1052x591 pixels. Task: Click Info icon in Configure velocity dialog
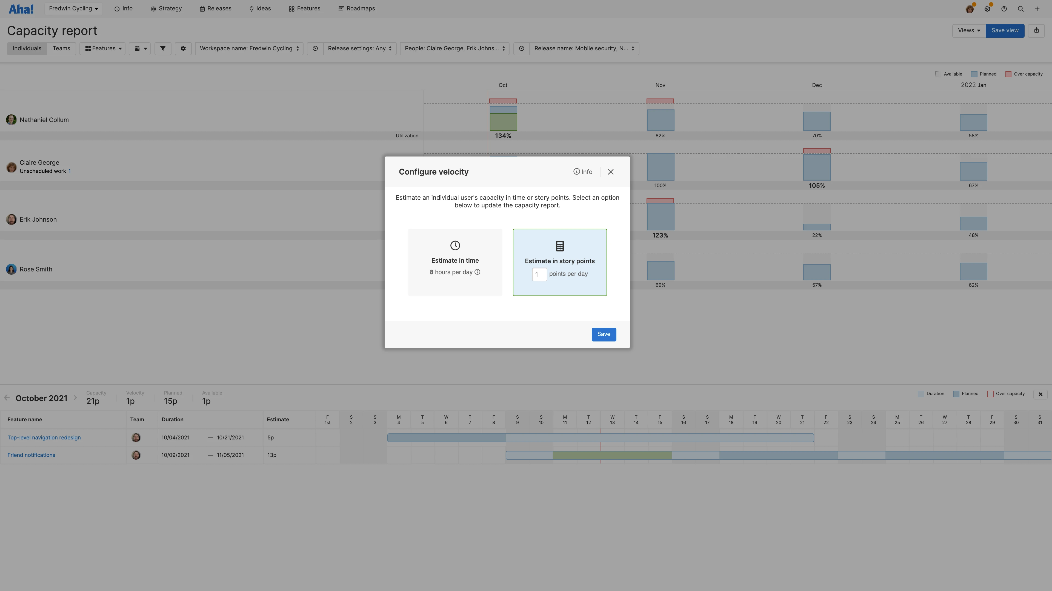coord(583,172)
